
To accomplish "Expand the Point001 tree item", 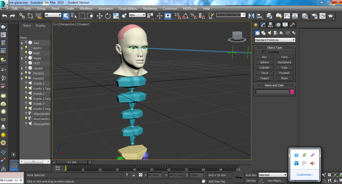I will 22,73.
